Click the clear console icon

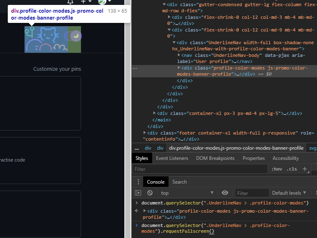[150, 193]
